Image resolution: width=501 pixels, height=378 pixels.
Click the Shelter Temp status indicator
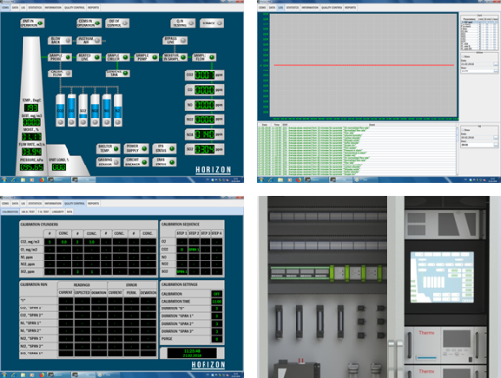pos(109,149)
